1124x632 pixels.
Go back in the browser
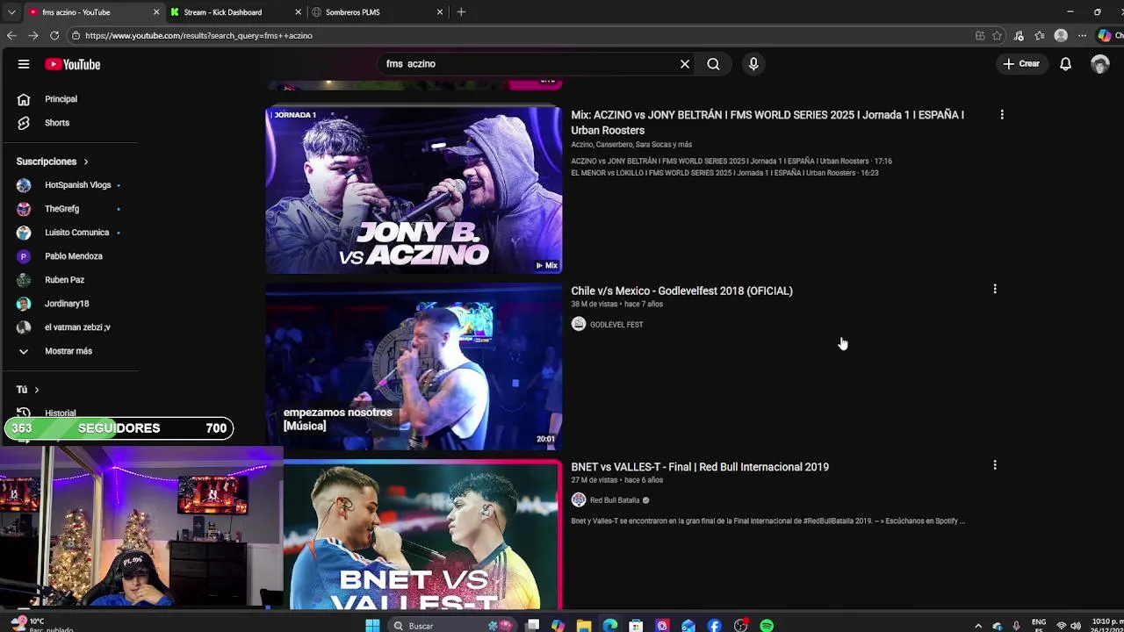11,36
